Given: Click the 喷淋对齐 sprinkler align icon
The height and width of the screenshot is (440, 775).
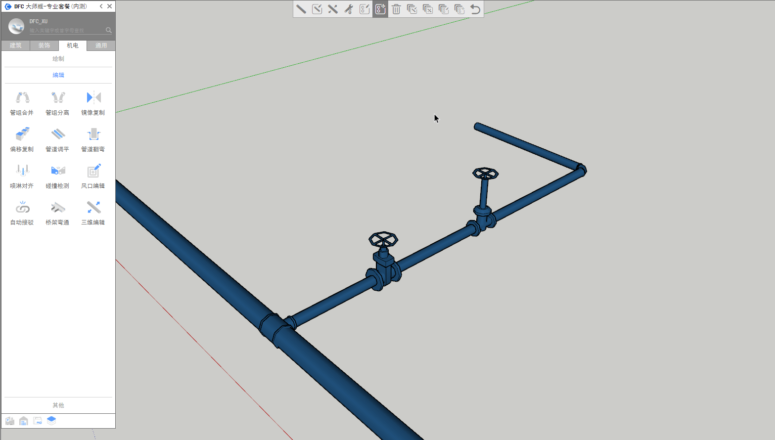Looking at the screenshot, I should [22, 176].
